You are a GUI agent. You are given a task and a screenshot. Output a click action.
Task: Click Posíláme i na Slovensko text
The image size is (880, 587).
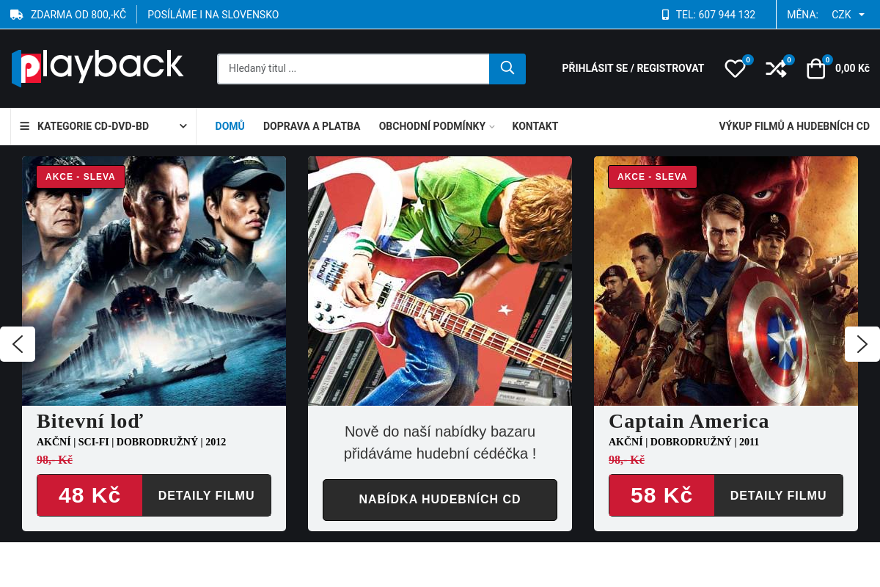[x=213, y=15]
